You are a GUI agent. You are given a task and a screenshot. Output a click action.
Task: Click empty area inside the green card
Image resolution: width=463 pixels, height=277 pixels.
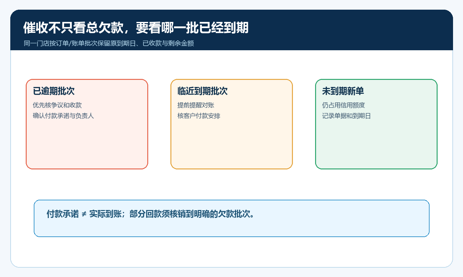pyautogui.click(x=376, y=145)
